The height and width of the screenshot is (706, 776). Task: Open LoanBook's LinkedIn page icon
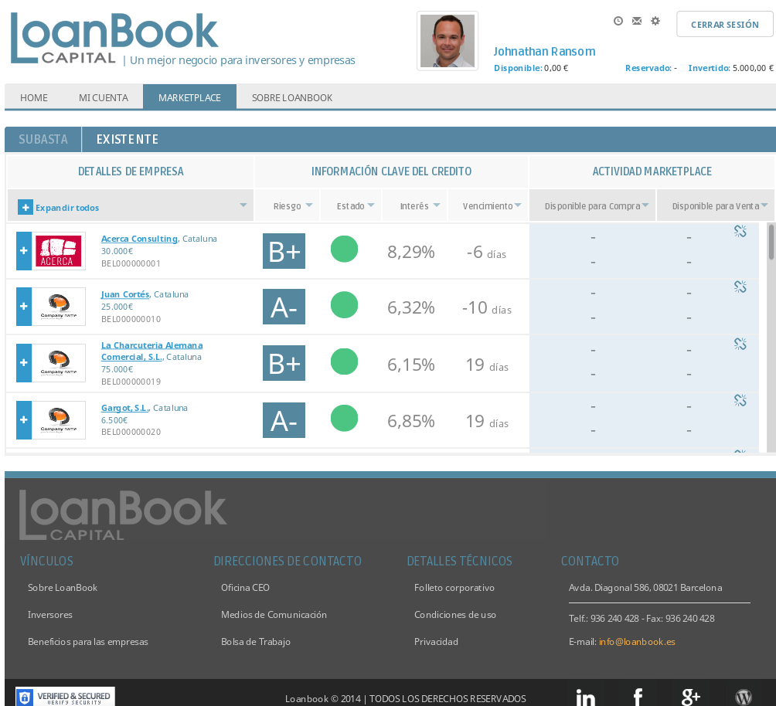586,698
